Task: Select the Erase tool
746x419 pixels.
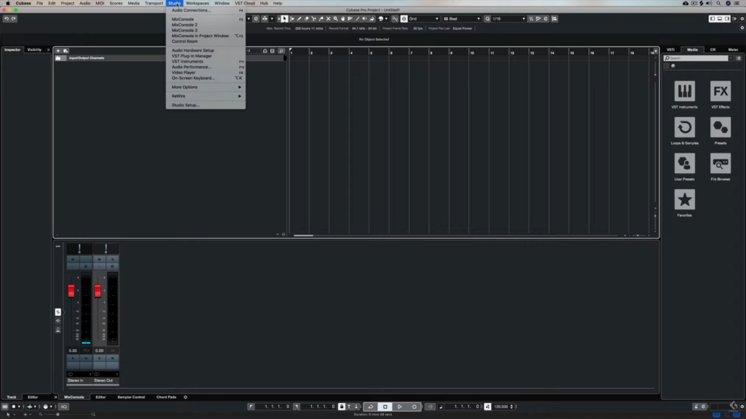Action: tap(307, 19)
